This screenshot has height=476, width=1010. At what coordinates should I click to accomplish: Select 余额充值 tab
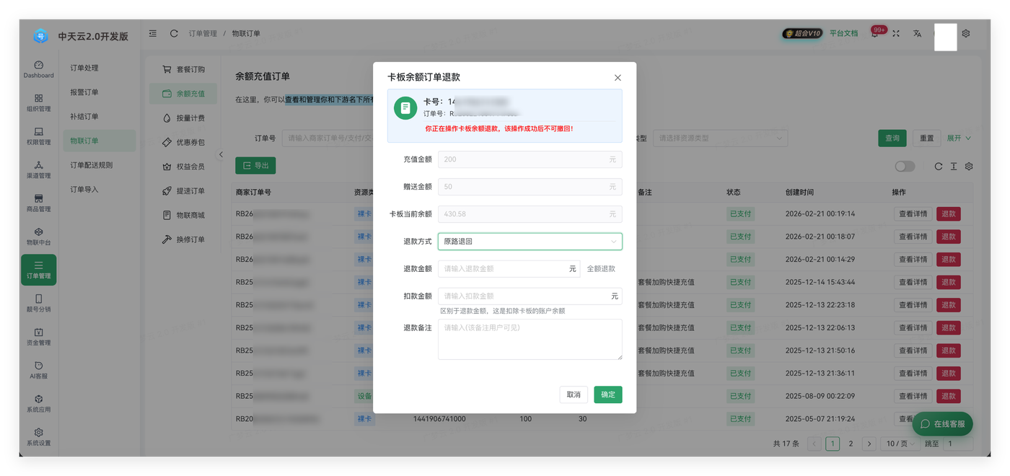[183, 94]
